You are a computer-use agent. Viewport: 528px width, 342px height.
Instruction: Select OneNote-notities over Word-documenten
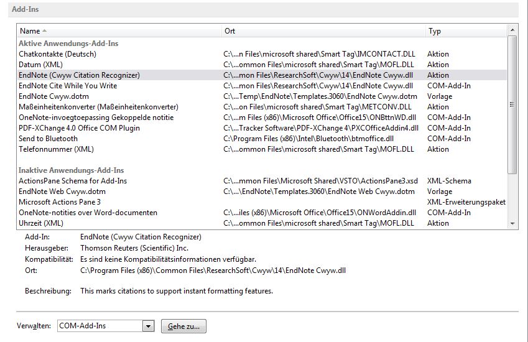click(x=262, y=213)
